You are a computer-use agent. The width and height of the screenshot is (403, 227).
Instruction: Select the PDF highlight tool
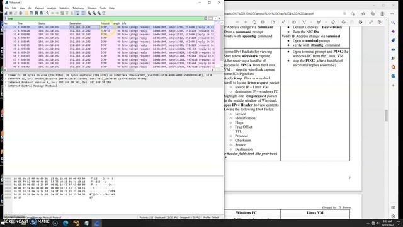[319, 22]
